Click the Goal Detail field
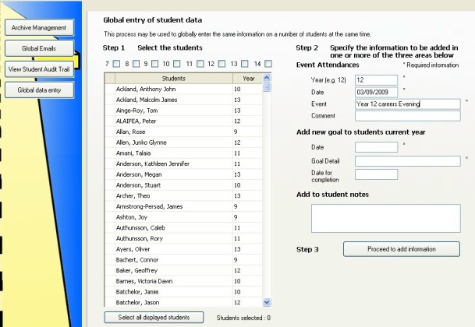475x327 pixels. coord(408,161)
